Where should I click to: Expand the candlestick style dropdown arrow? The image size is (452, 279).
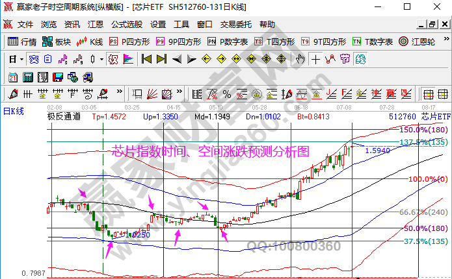tap(101, 59)
